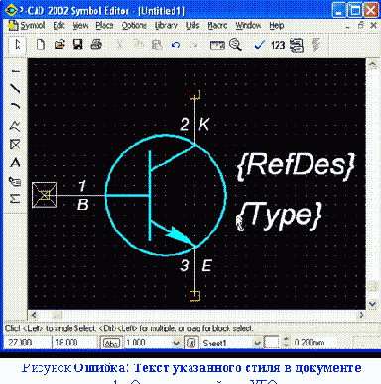Minimize the inner document window
The height and width of the screenshot is (384, 381).
pos(348,26)
